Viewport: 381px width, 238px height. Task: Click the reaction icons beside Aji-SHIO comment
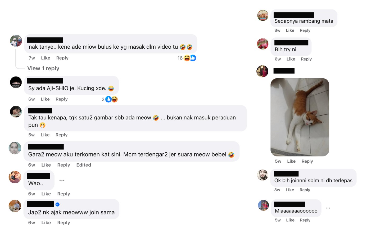(111, 99)
